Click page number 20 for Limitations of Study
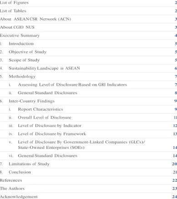The image size is (177, 199). 174,164
